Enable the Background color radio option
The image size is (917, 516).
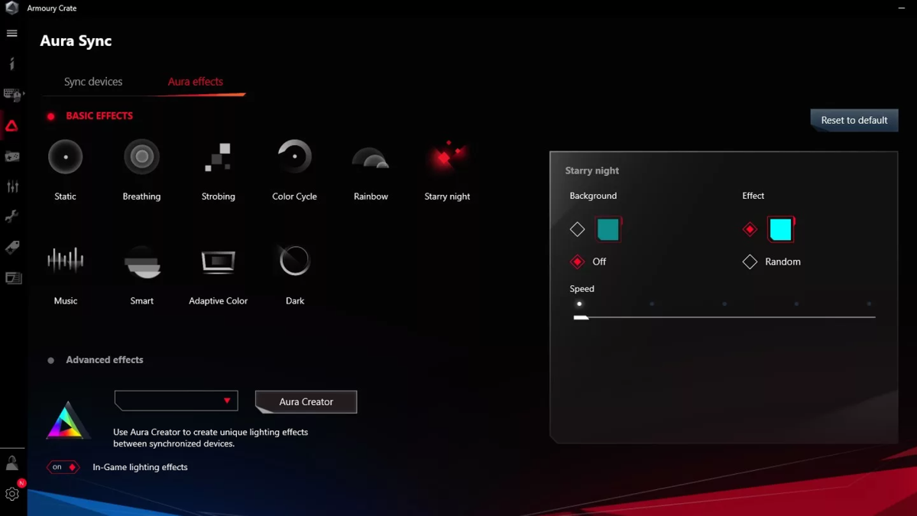(578, 229)
